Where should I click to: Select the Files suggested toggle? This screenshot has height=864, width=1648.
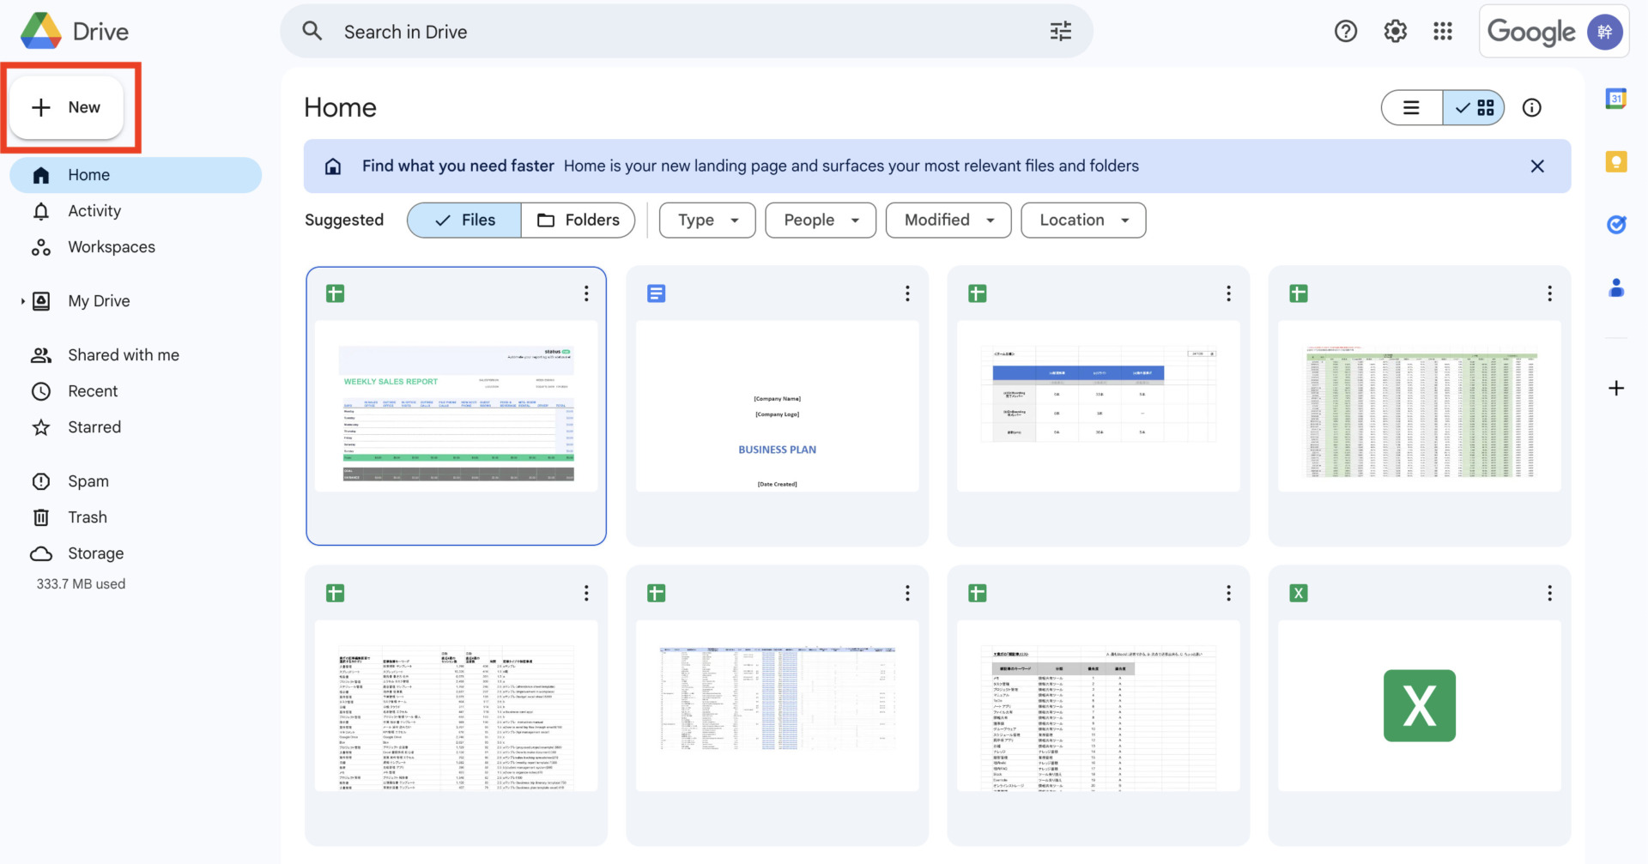click(x=464, y=221)
